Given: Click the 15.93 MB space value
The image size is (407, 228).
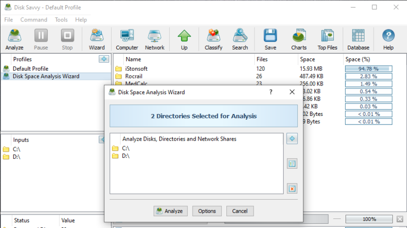Looking at the screenshot, I should click(x=311, y=68).
